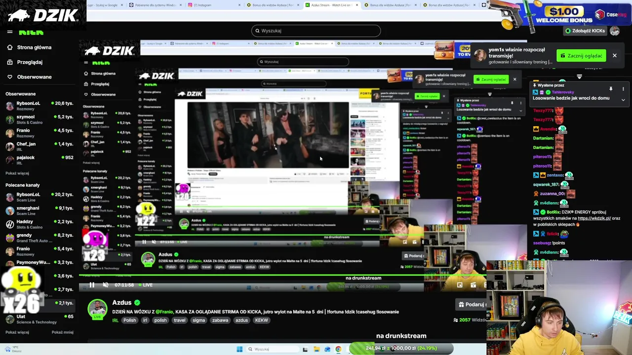Click the Obserwowane heart icon

click(x=9, y=77)
